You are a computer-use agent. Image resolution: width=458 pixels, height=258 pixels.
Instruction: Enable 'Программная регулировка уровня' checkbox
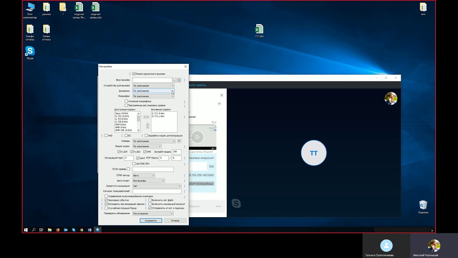pyautogui.click(x=126, y=106)
